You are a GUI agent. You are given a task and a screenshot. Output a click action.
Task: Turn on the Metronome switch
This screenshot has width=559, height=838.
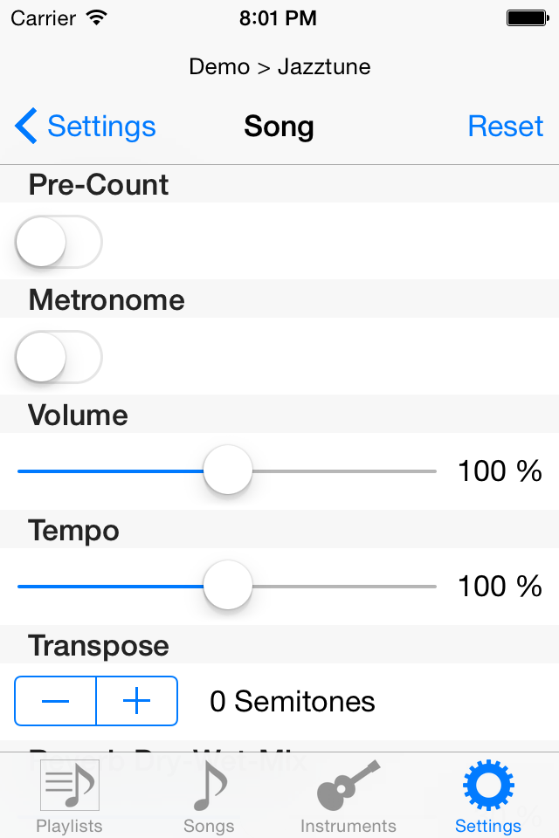(x=59, y=357)
